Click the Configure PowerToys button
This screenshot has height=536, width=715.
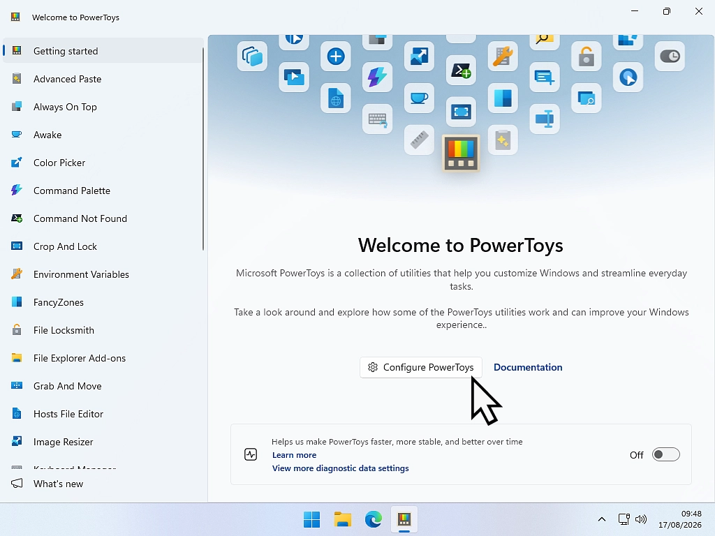point(420,367)
